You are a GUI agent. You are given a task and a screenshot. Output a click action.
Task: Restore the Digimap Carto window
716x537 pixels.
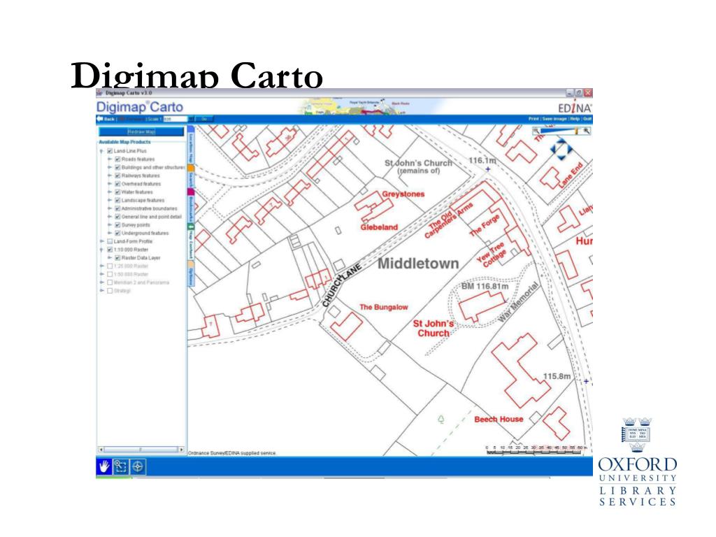tap(578, 93)
